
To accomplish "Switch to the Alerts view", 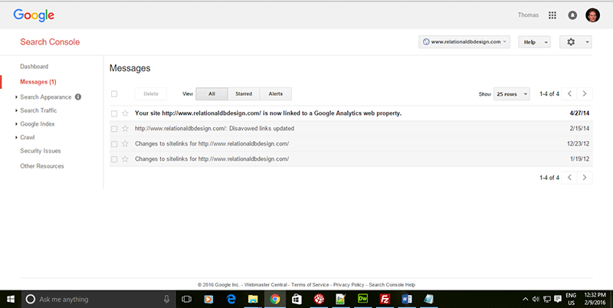I will coord(276,93).
